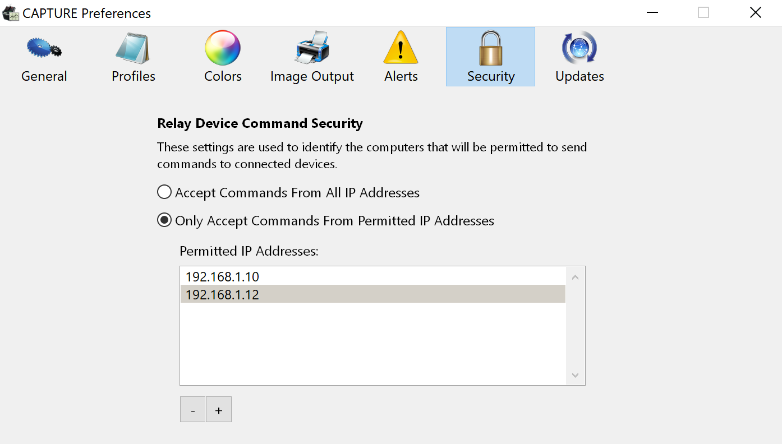
Task: Maximize the CAPTURE Preferences window
Action: pyautogui.click(x=703, y=13)
